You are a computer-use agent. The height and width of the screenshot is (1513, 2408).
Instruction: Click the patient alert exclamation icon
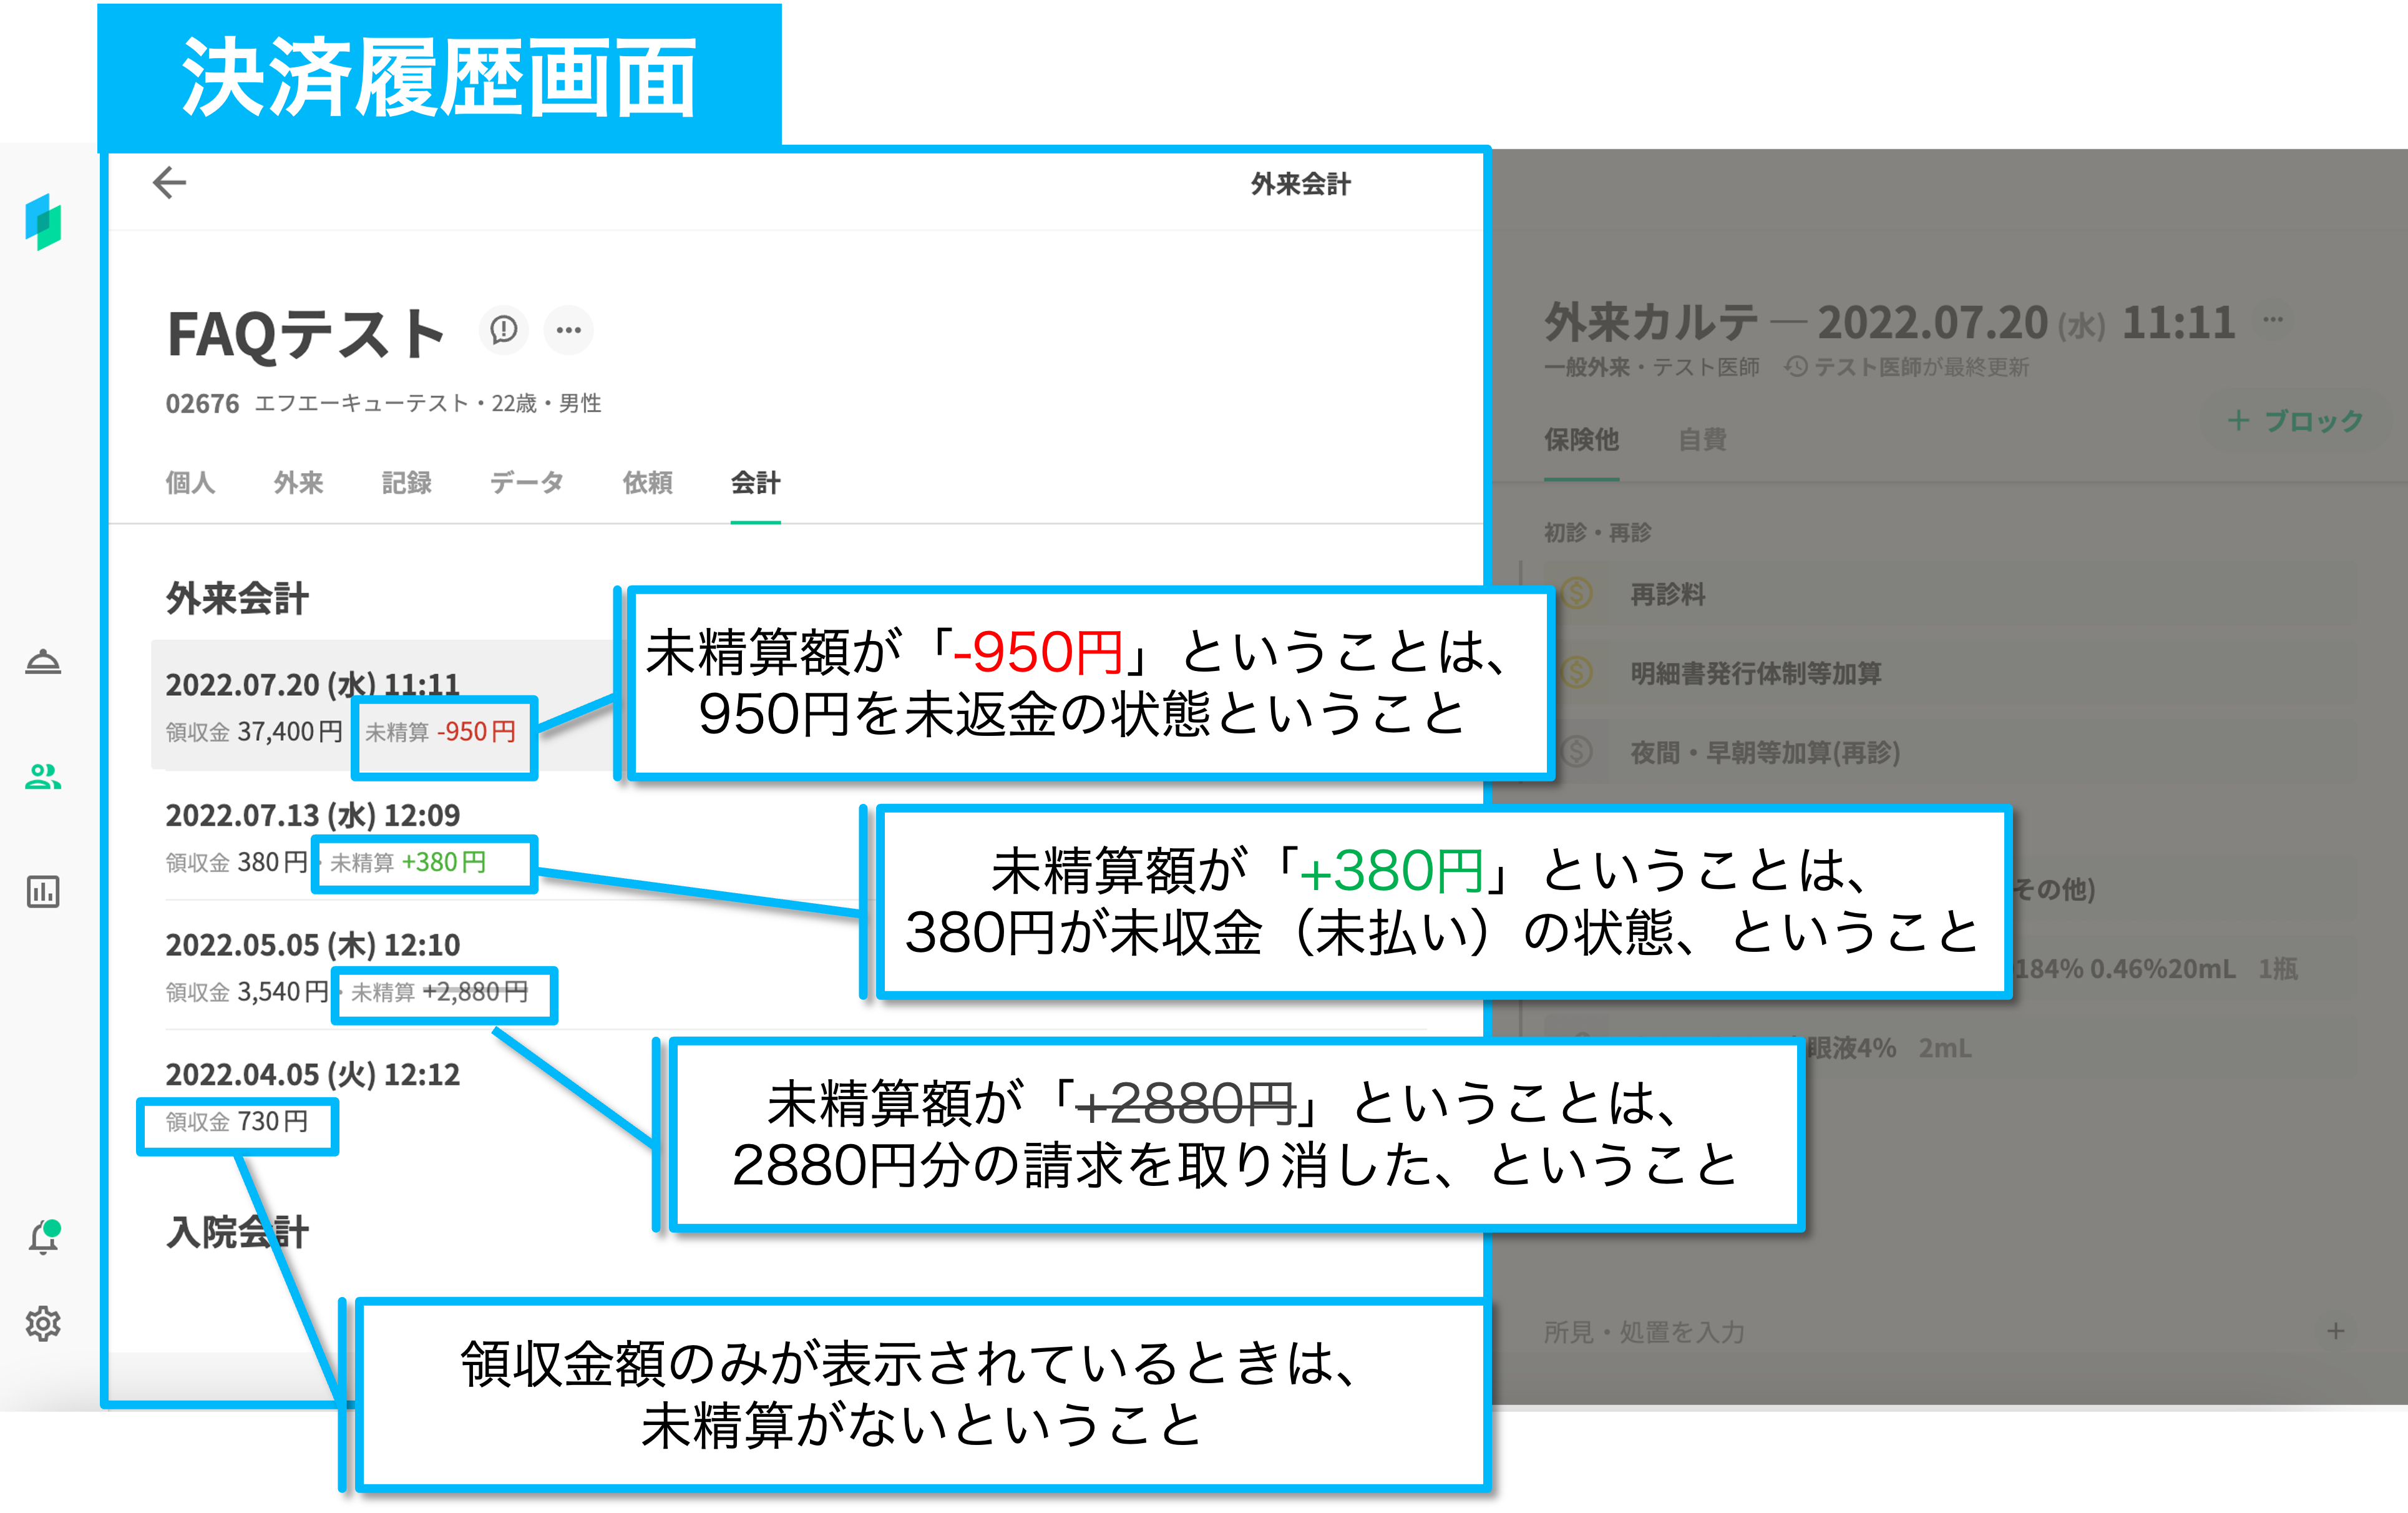503,329
